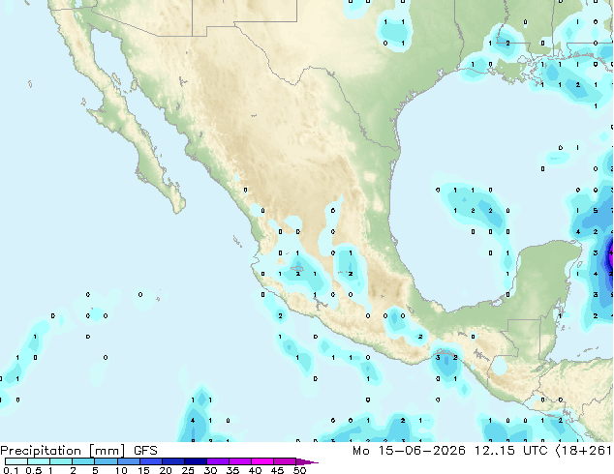
Task: Click the legend label 0.5
Action: (34, 470)
